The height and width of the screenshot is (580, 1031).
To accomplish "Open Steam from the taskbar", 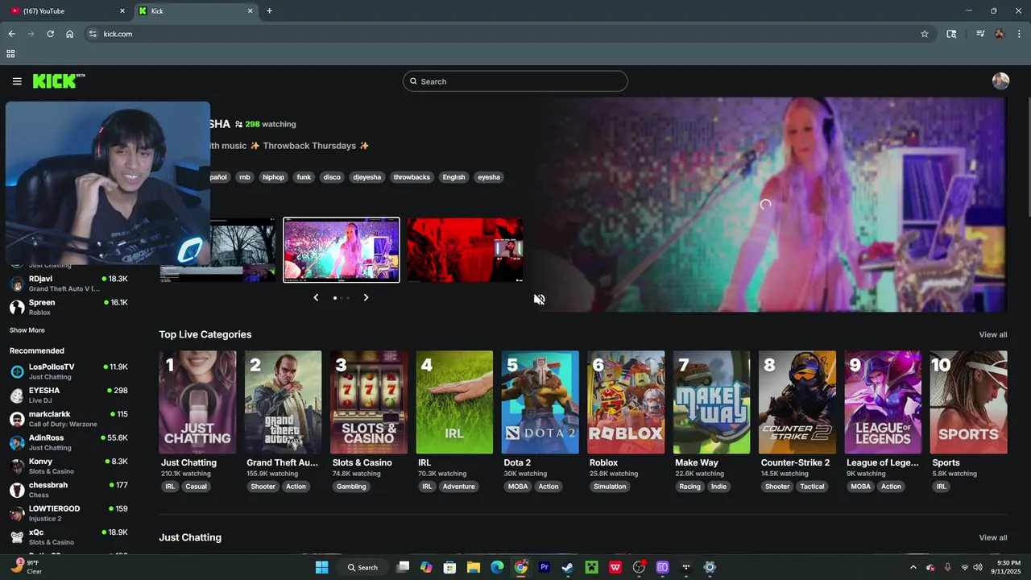I will click(x=568, y=567).
